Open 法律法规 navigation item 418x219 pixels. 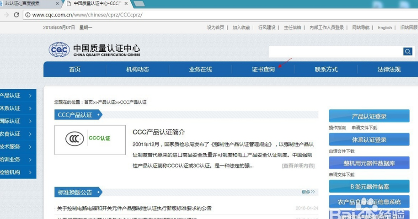click(389, 70)
